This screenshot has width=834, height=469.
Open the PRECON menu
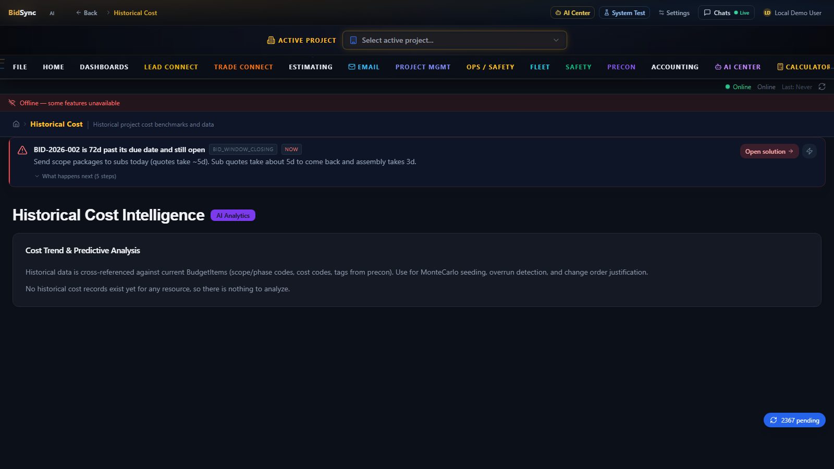point(621,67)
